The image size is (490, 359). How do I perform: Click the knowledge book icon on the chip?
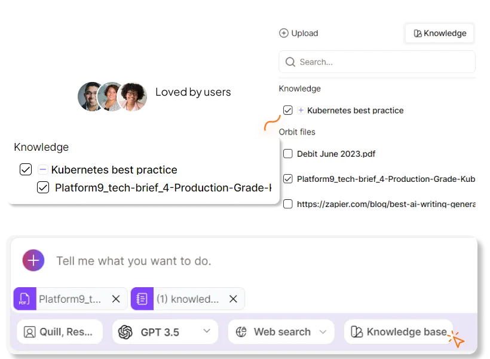click(x=142, y=299)
